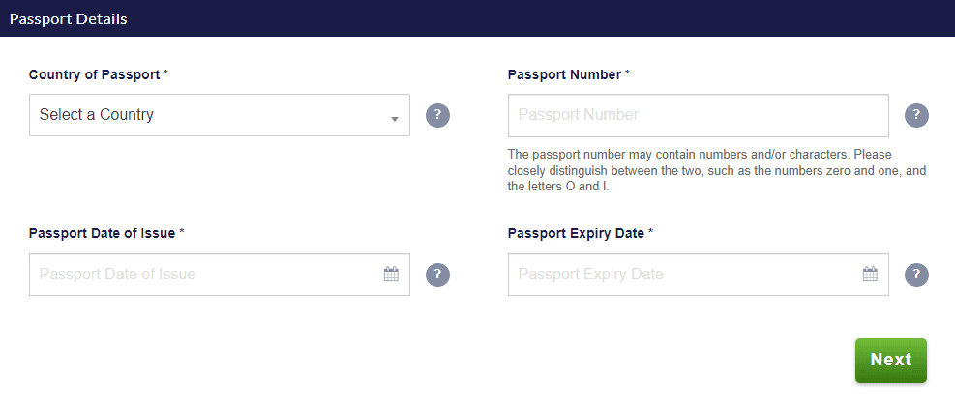Open calendar picker in Passport Date of Issue
The image size is (955, 407).
pos(391,275)
